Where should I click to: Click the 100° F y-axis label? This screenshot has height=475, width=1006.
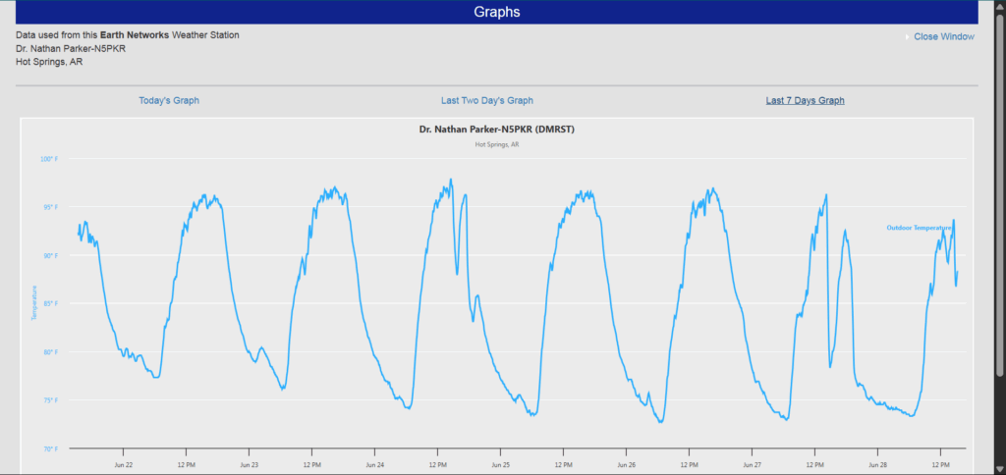48,159
